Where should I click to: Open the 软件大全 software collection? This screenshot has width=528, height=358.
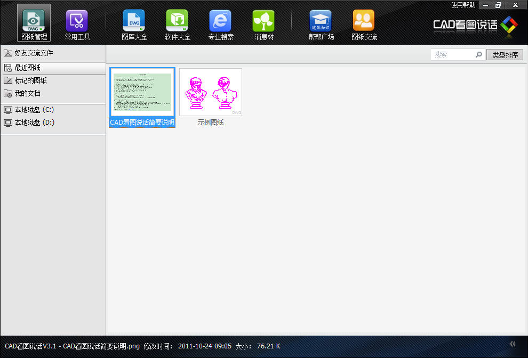(x=178, y=25)
